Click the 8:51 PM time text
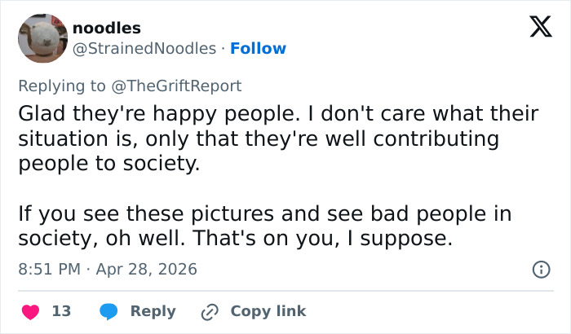 49,269
